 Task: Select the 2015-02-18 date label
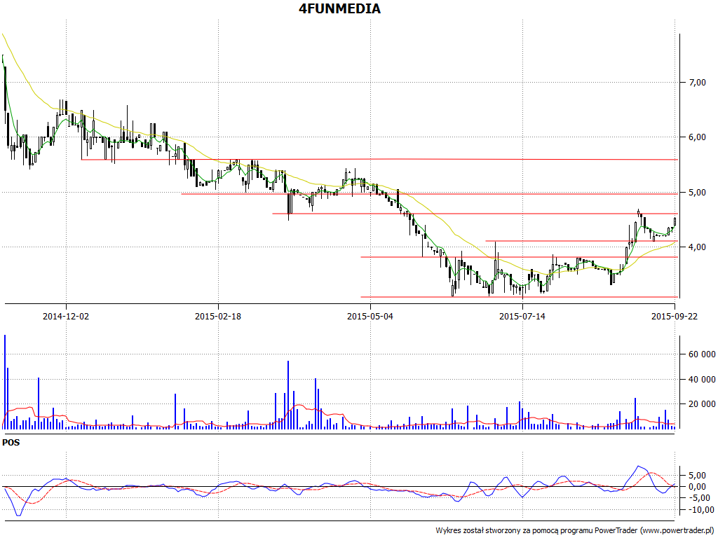(218, 316)
